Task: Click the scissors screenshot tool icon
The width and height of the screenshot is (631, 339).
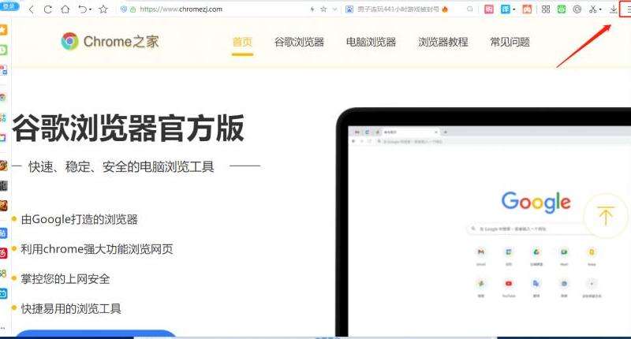Action: pos(593,9)
